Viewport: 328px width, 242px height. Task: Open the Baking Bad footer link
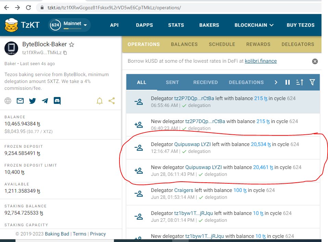tap(57, 234)
